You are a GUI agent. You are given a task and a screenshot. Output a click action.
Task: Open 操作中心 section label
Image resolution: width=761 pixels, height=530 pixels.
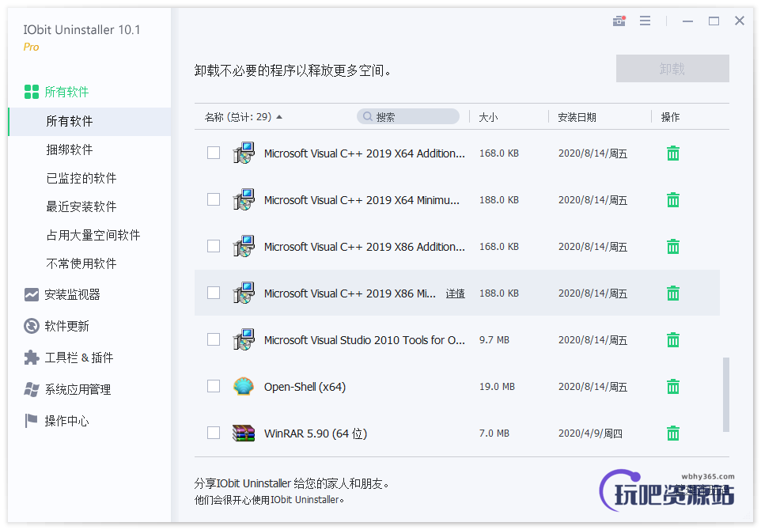67,421
